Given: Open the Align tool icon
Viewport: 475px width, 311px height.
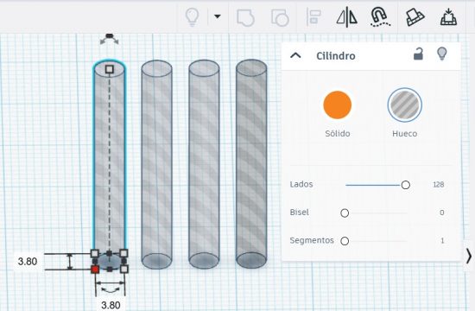Looking at the screenshot, I should [313, 17].
